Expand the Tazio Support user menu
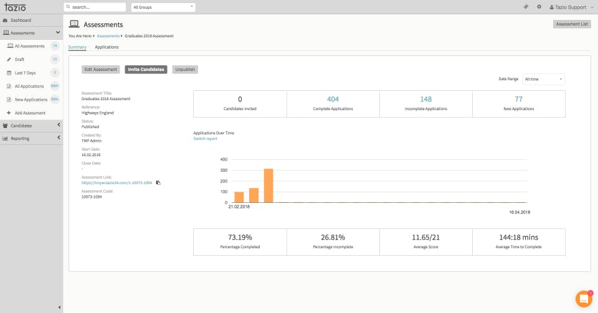The height and width of the screenshot is (313, 598). pos(571,7)
